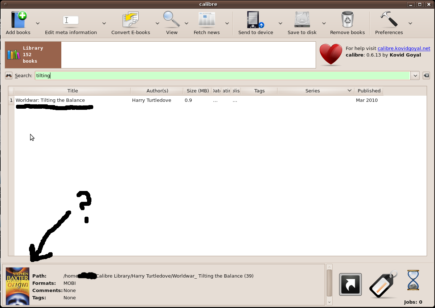Click the 0.9 size cell
The height and width of the screenshot is (308, 435).
click(197, 100)
